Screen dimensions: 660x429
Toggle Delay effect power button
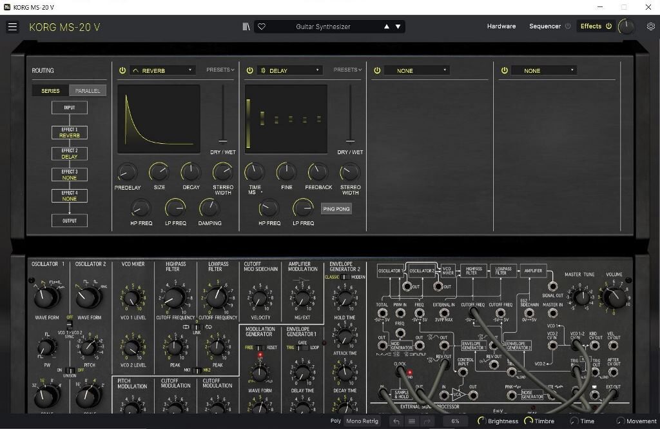pyautogui.click(x=249, y=70)
